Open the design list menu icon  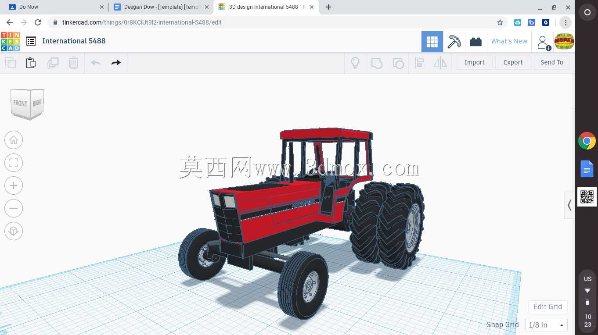point(31,41)
